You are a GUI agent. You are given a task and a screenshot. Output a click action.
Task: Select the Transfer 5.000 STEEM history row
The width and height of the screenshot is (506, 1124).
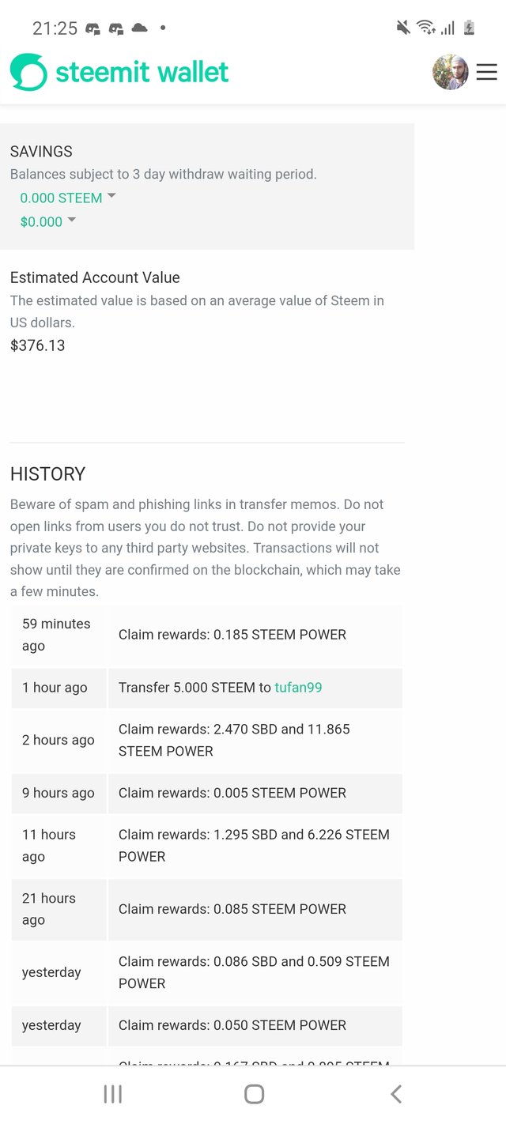click(x=207, y=688)
